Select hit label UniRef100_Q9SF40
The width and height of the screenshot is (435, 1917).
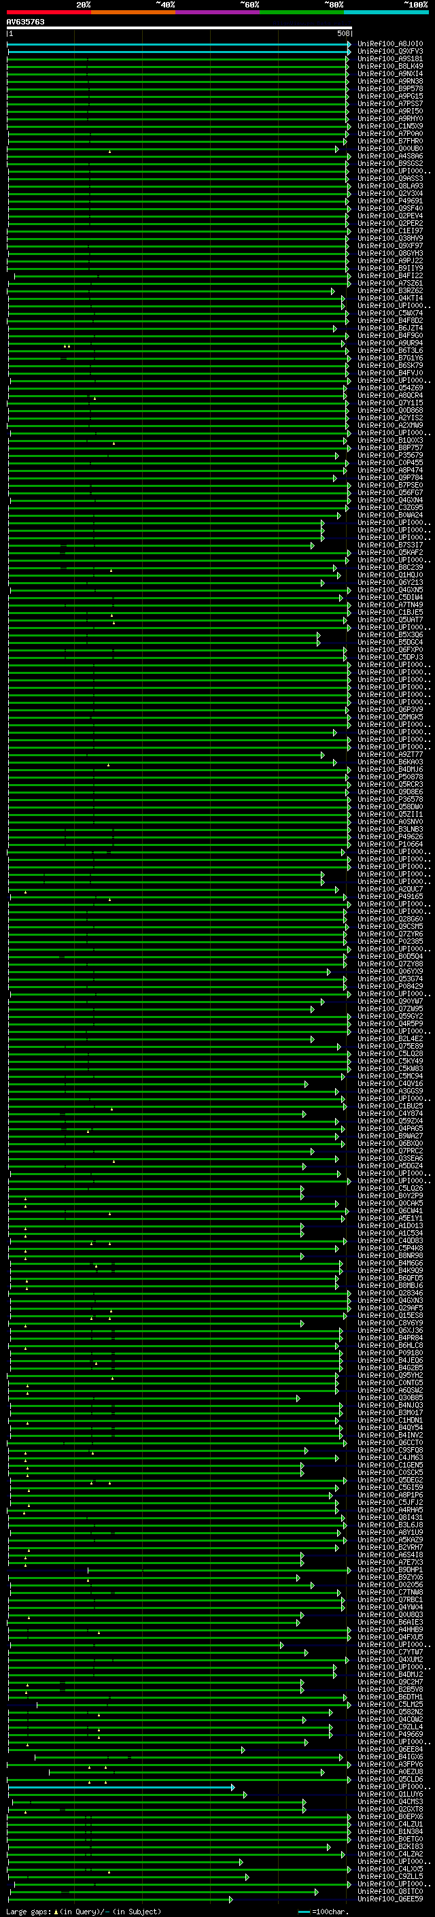point(390,208)
